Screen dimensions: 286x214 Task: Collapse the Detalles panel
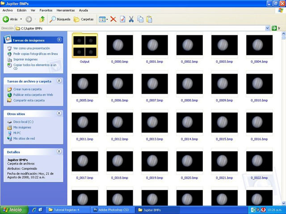[59, 152]
